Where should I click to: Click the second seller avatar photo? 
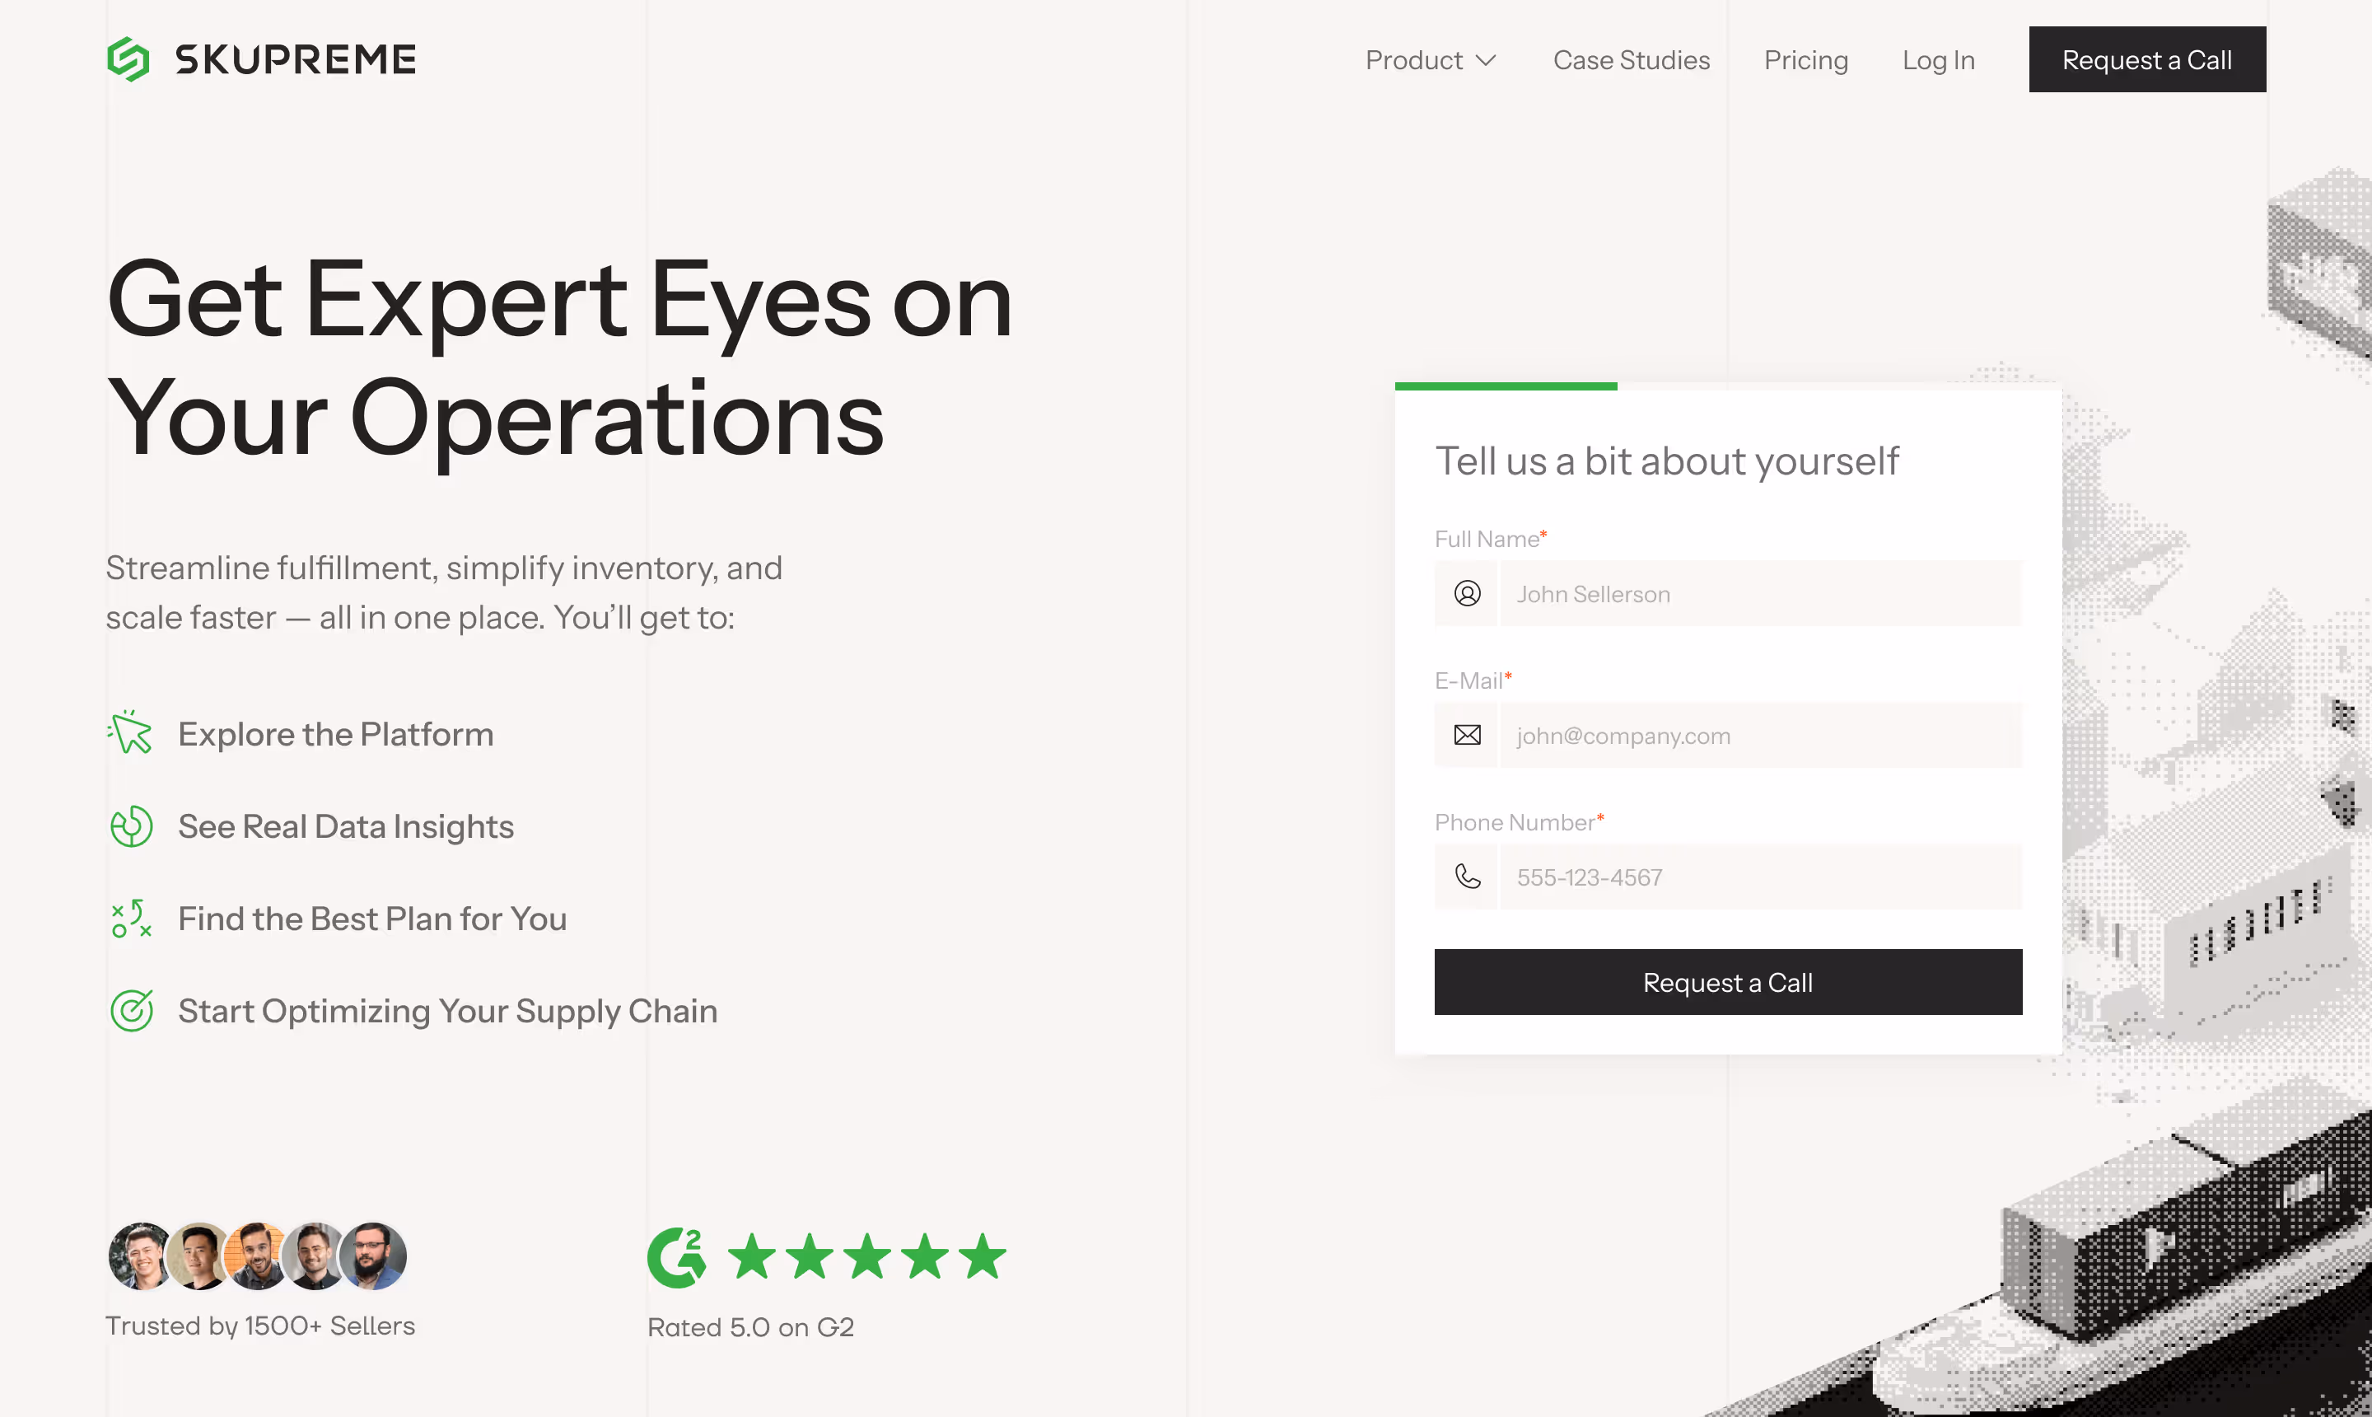coord(198,1256)
